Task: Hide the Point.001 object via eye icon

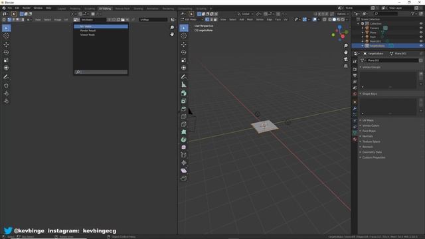Action: (x=421, y=41)
